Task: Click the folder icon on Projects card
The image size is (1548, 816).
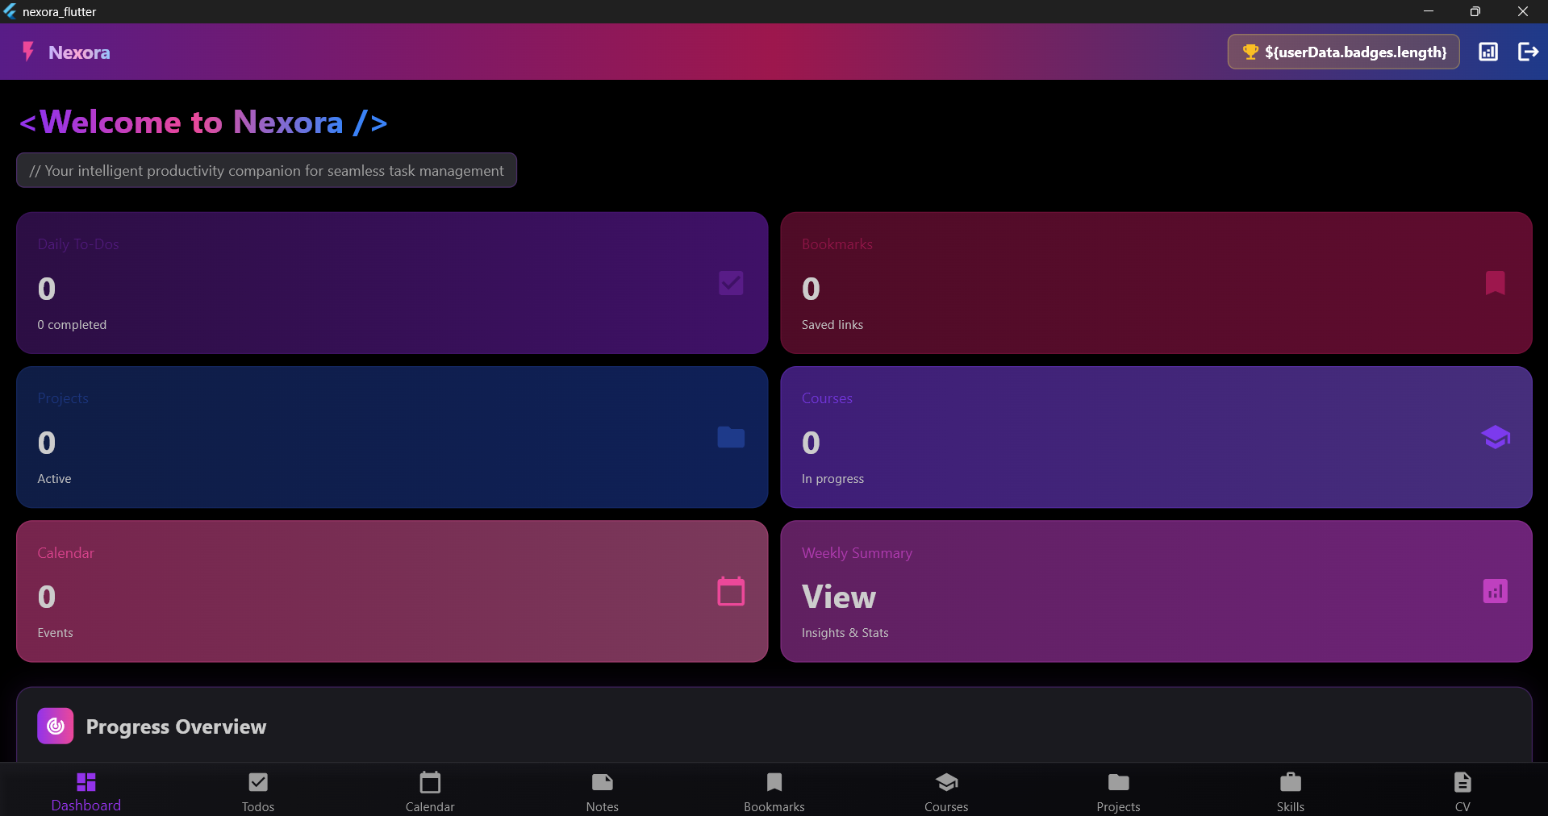Action: (x=731, y=437)
